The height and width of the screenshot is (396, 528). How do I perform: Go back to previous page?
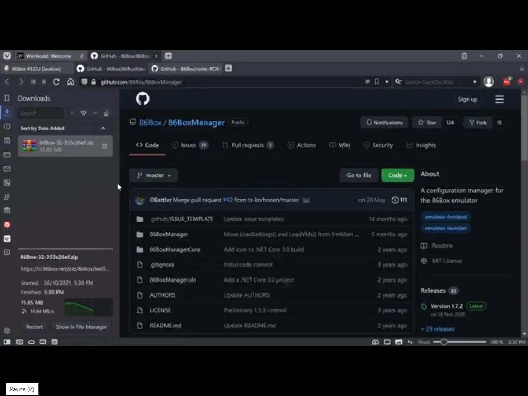(x=7, y=82)
